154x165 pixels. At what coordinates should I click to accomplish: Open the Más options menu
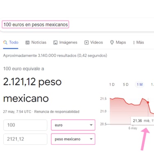coord(138,42)
